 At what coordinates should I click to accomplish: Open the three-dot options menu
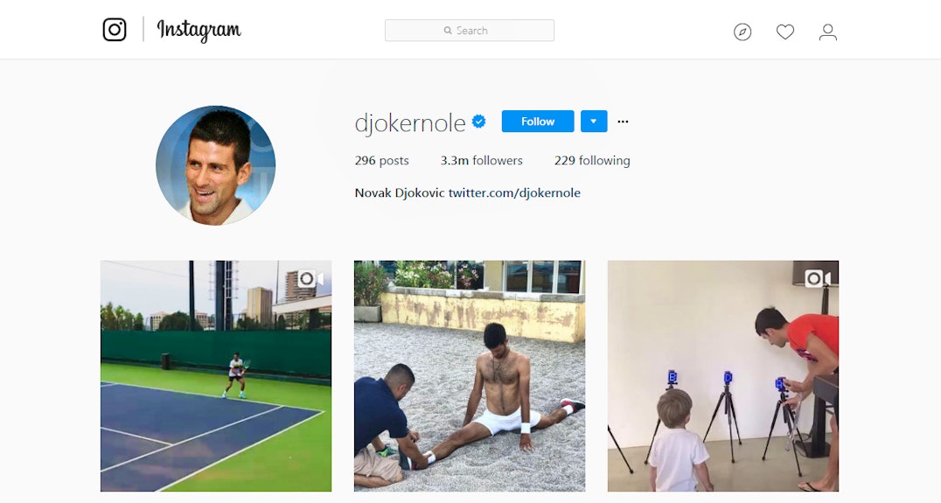click(x=623, y=122)
